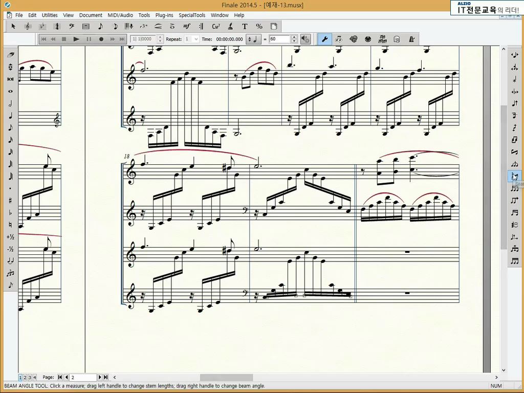Select the Articulation tool
524x393 pixels.
(x=172, y=27)
